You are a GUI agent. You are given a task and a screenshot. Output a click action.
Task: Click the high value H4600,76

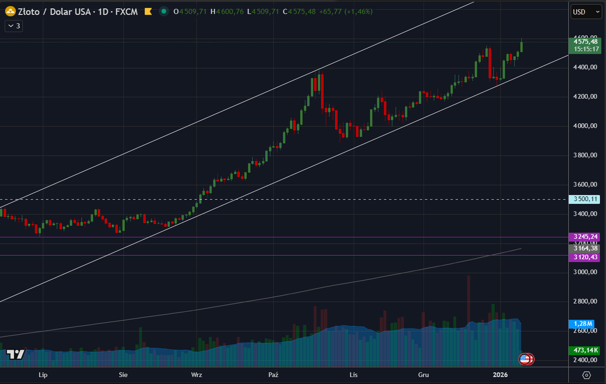[x=228, y=12]
